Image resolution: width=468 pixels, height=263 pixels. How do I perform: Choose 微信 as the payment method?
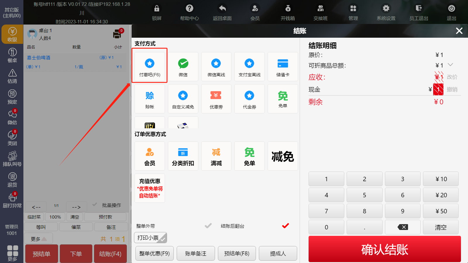[183, 67]
